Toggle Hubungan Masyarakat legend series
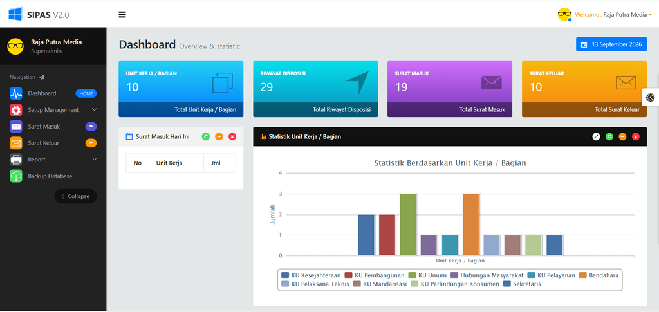Screen dimensions: 659x312 pos(487,275)
